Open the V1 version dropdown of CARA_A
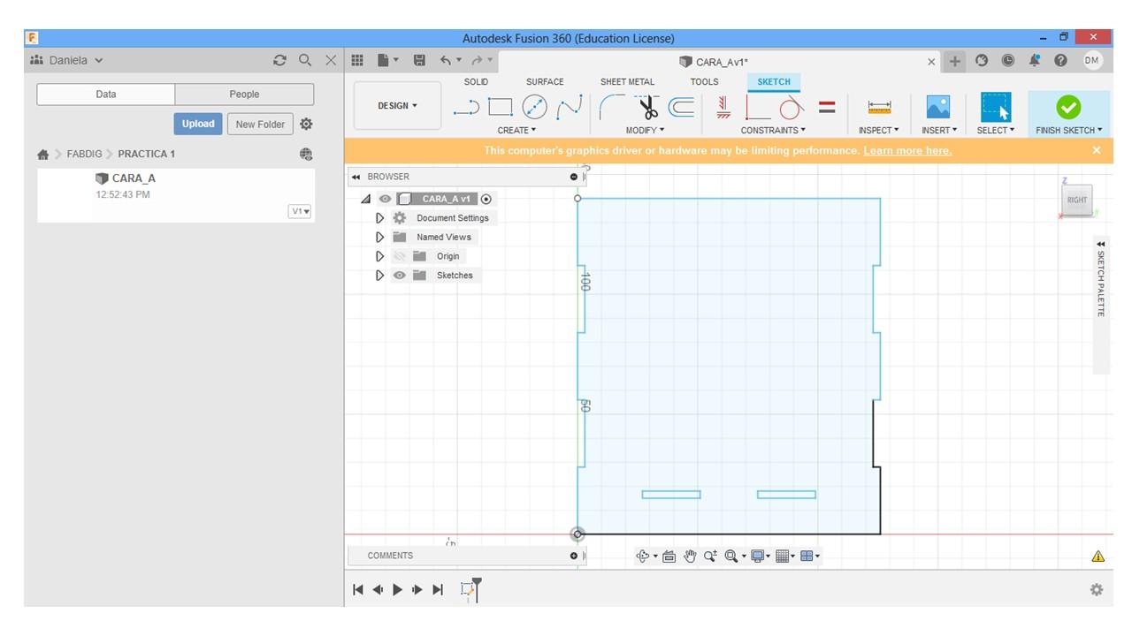1132x636 pixels. tap(300, 211)
